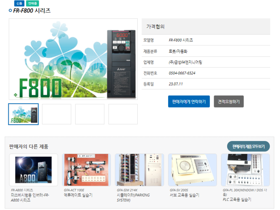Open the GFA-ACT 100E product image

click(87, 170)
